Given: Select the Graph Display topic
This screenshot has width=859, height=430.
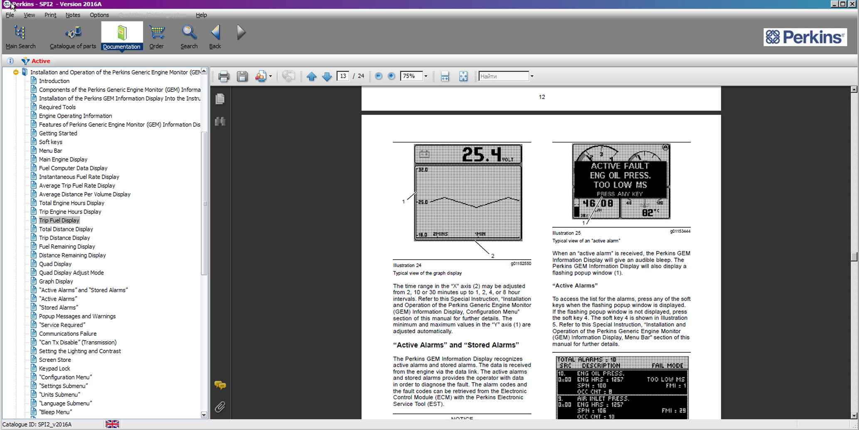Looking at the screenshot, I should (x=56, y=281).
